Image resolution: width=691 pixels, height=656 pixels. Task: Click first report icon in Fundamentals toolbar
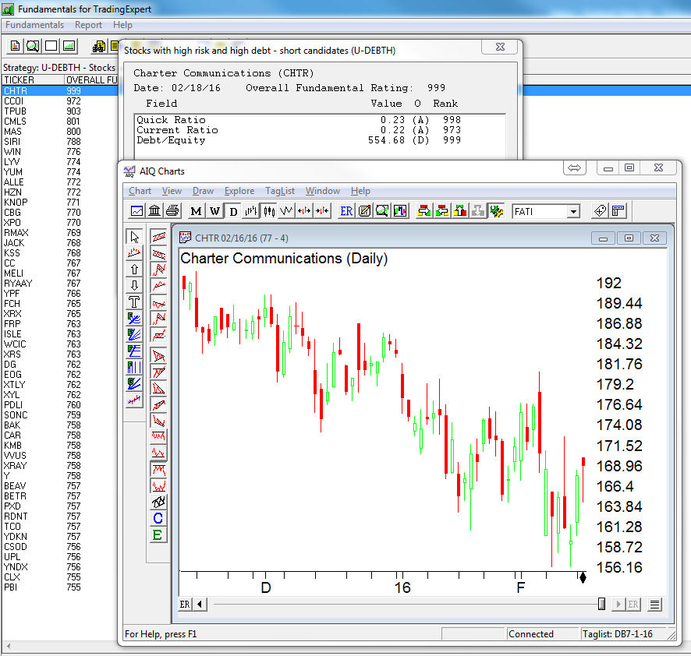(x=15, y=46)
